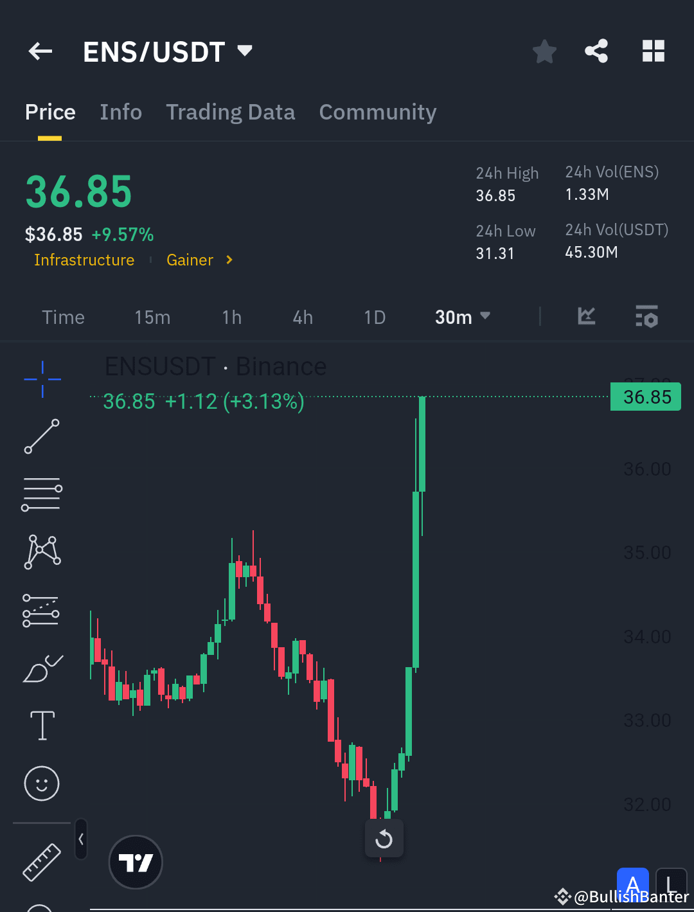Open the ENS/USDT pair selector

click(168, 51)
